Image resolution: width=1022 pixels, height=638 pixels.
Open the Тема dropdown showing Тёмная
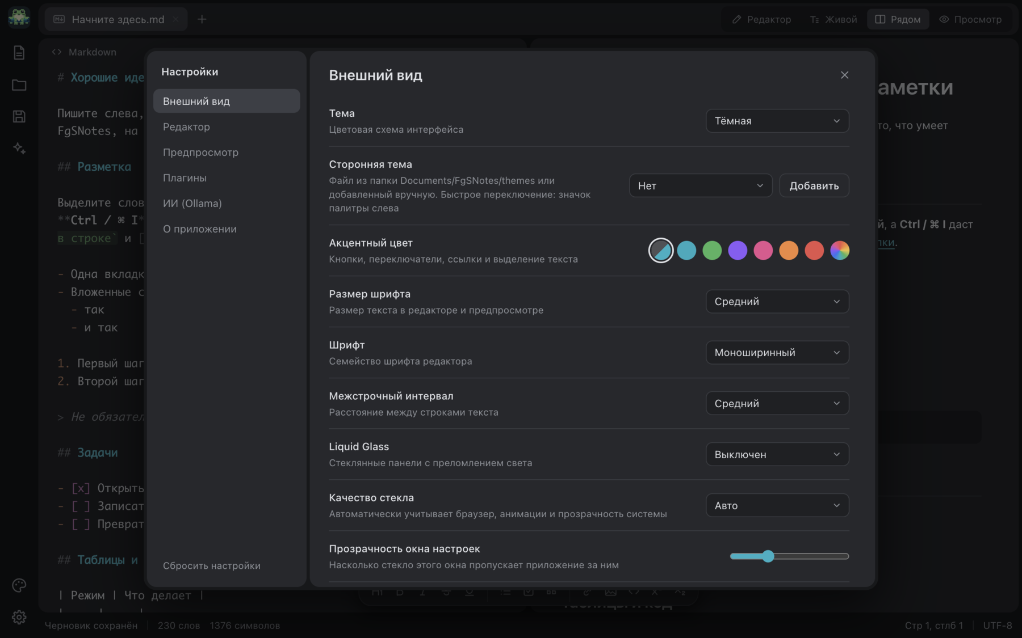777,121
